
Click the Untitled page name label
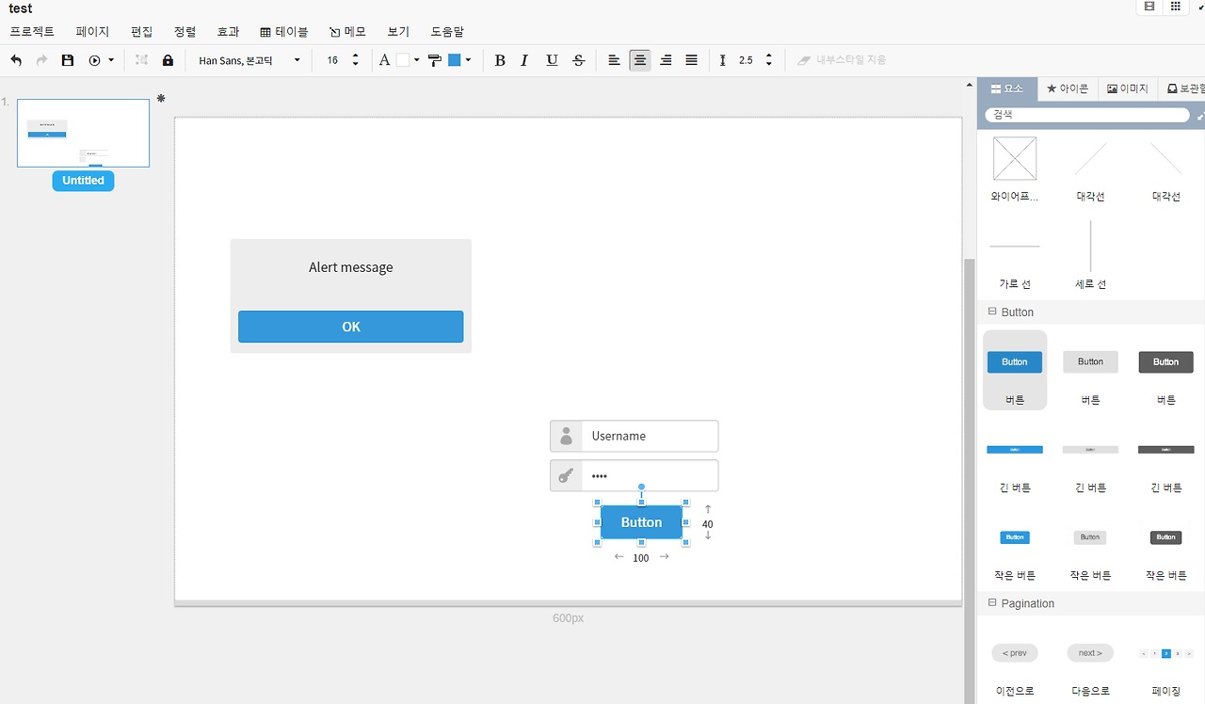pyautogui.click(x=83, y=181)
